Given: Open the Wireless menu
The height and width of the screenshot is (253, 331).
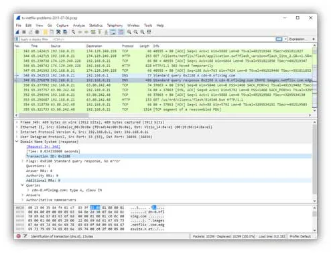Looking at the screenshot, I should click(x=133, y=26).
